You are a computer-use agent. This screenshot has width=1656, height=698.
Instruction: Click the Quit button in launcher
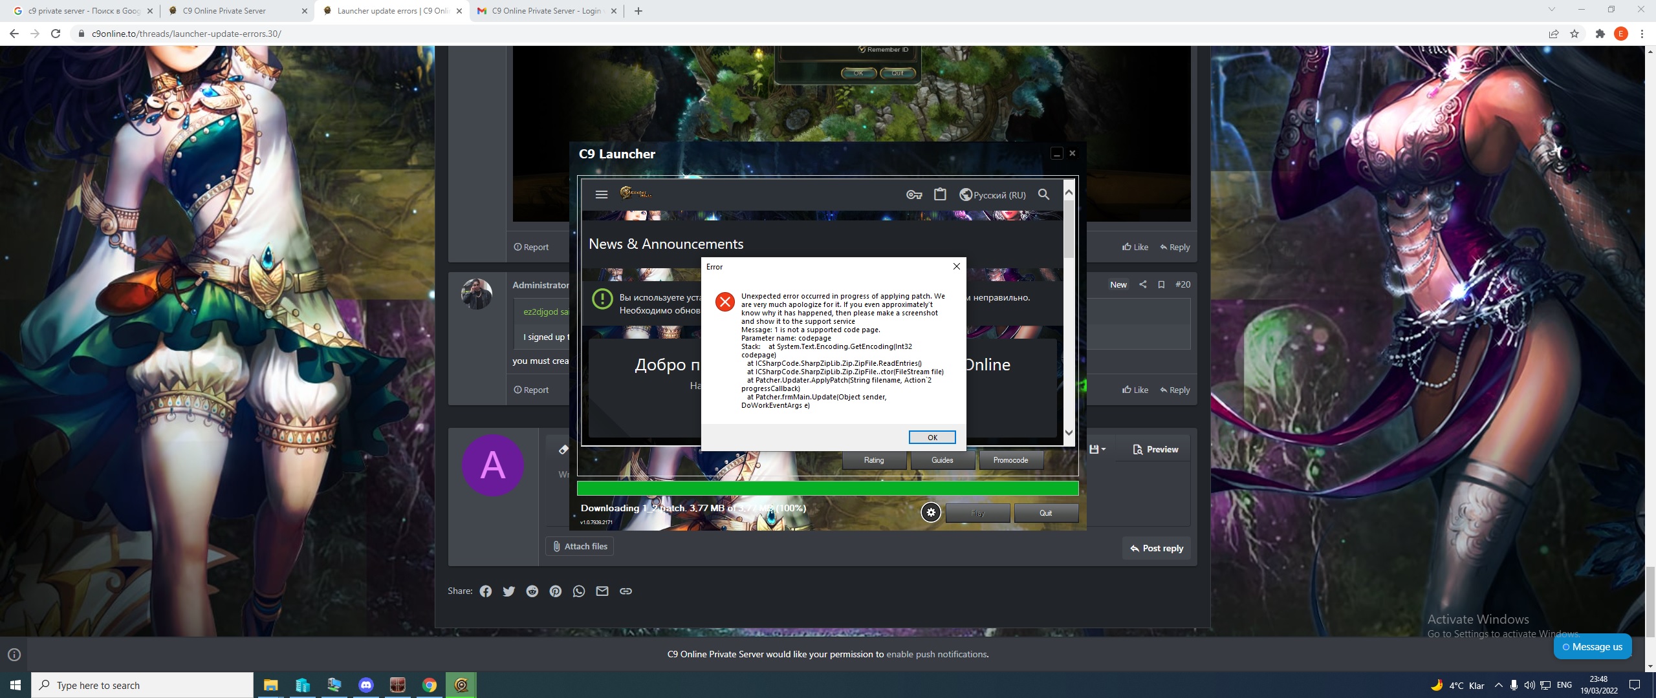1046,513
